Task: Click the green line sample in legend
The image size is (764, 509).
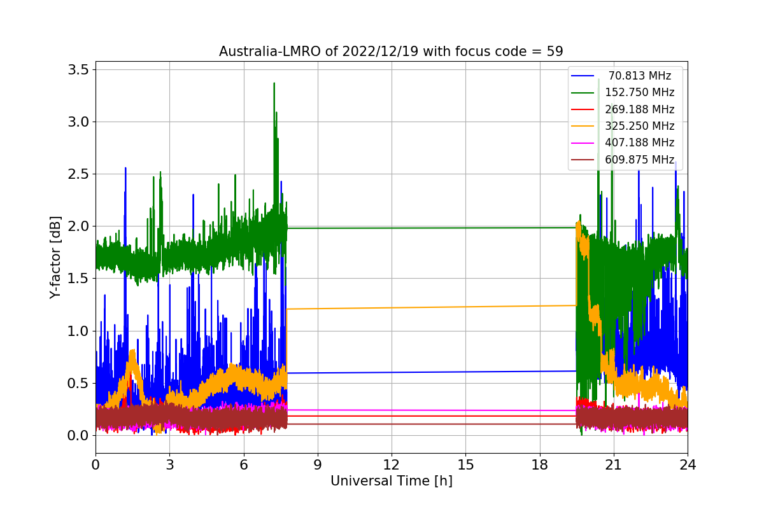Action: tap(583, 93)
